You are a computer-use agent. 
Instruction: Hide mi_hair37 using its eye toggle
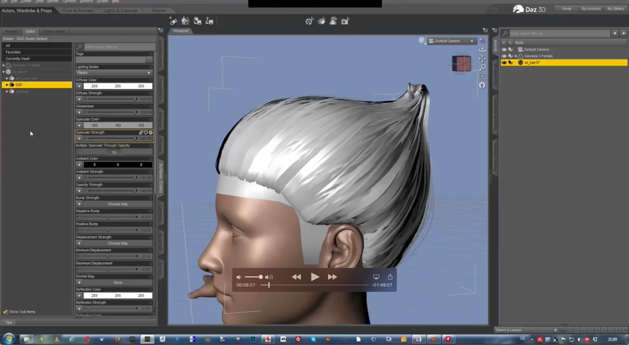click(504, 62)
